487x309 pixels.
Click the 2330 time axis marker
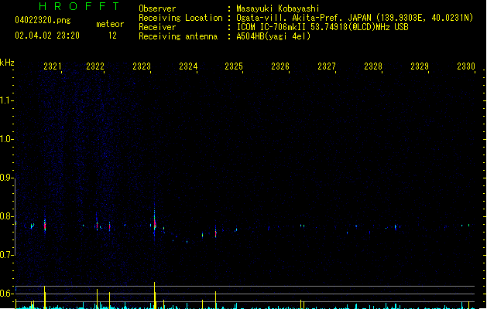[466, 66]
